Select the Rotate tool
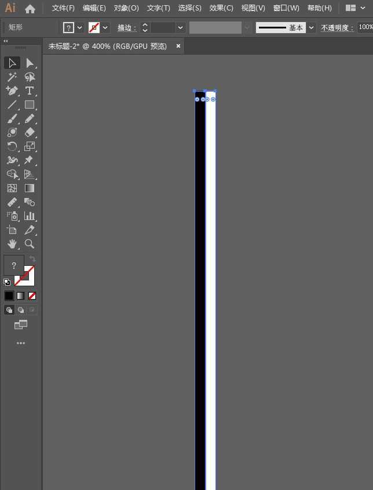This screenshot has height=490, width=373. (12, 146)
